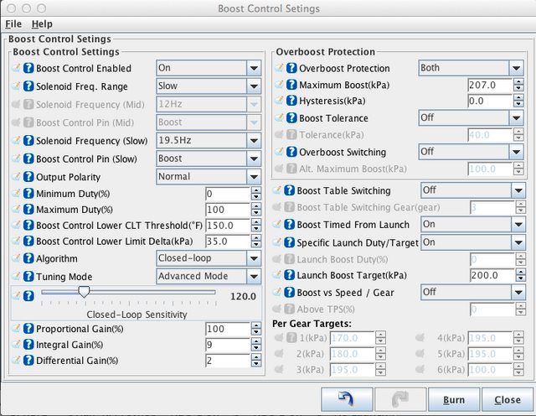Image resolution: width=536 pixels, height=416 pixels.
Task: Open Specific Launch Duty/Target dropdown
Action: [473, 242]
